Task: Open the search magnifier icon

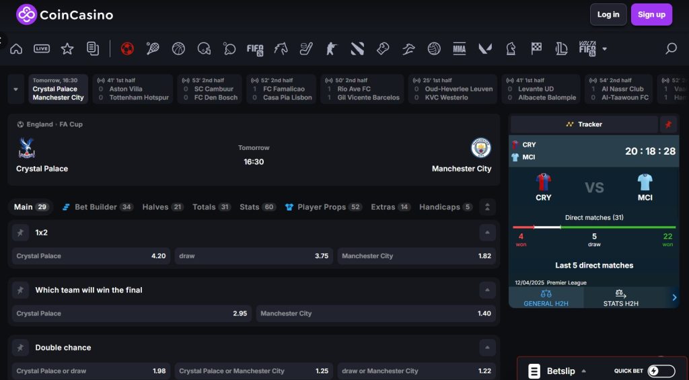Action: (671, 48)
